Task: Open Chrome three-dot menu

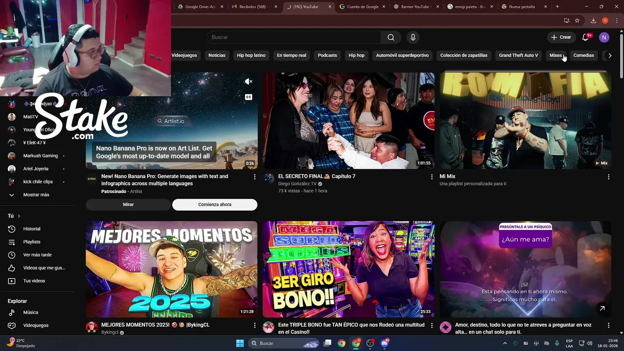Action: [x=616, y=20]
